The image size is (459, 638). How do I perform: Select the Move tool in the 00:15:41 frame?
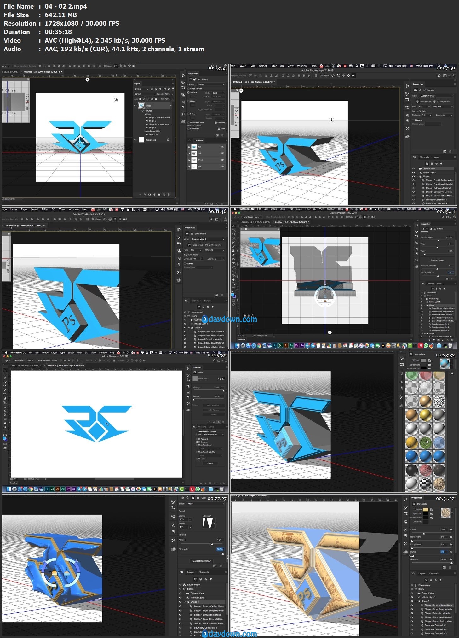tap(233, 226)
